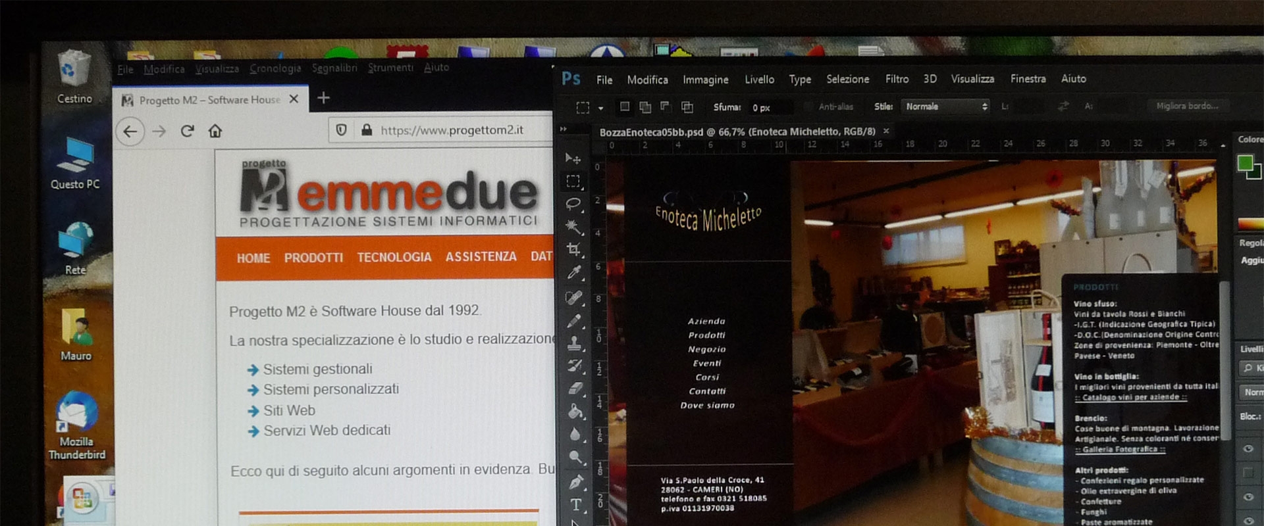Select the Eyedropper tool
The image size is (1264, 526).
574,272
